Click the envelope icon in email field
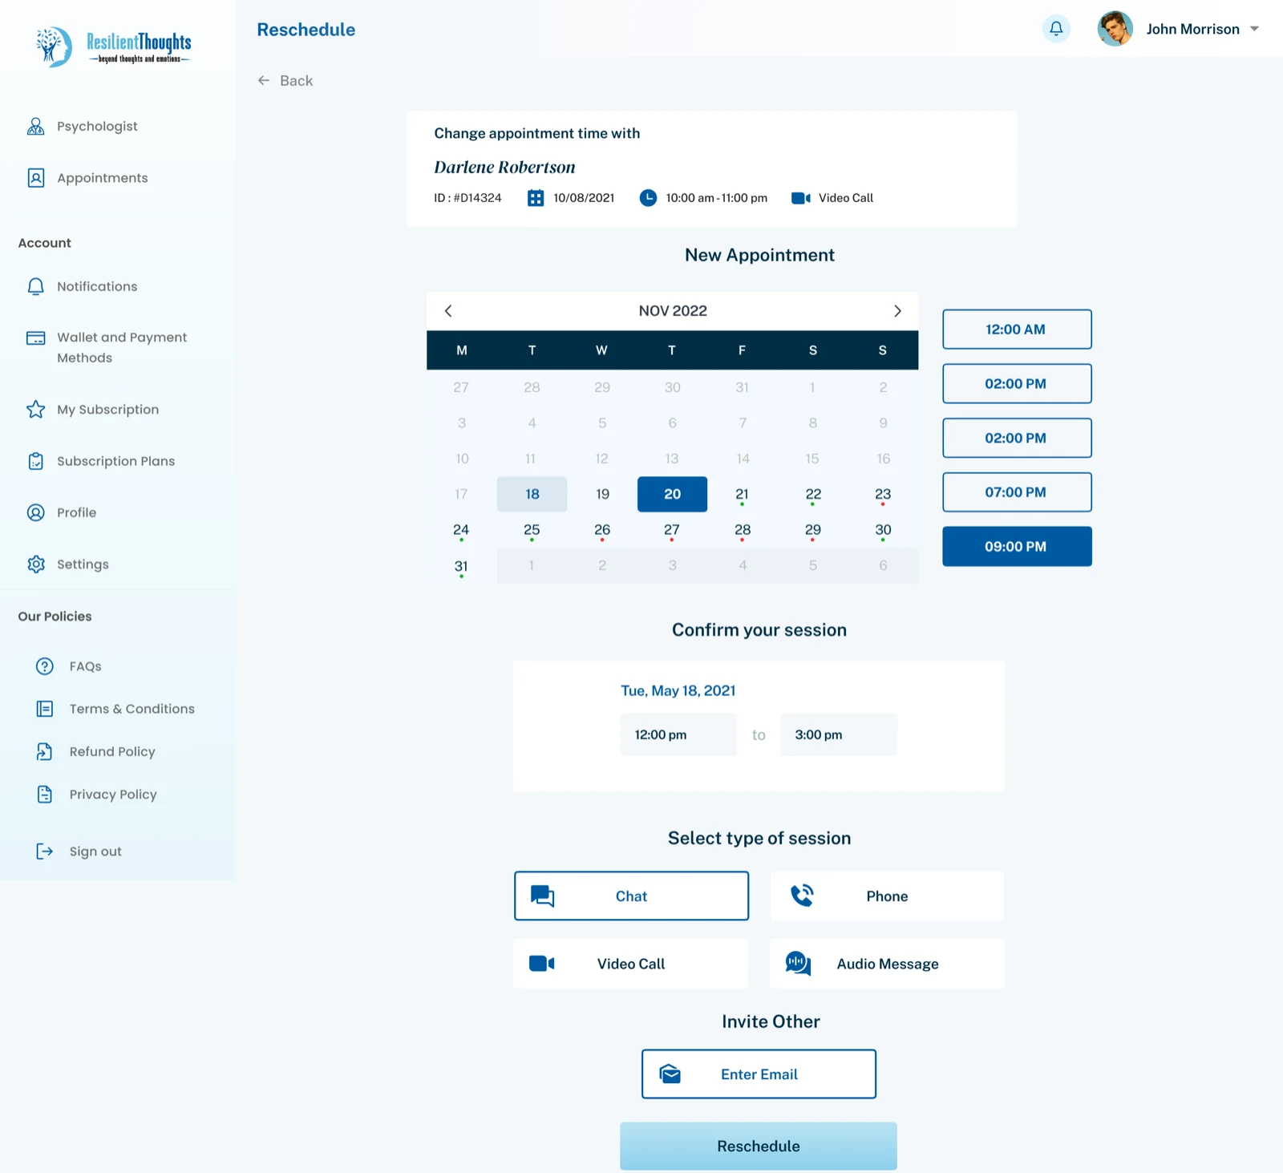The height and width of the screenshot is (1173, 1283). 670,1074
